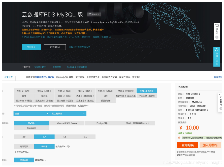Click 优惠 ¥380.00 discount text

point(185,133)
